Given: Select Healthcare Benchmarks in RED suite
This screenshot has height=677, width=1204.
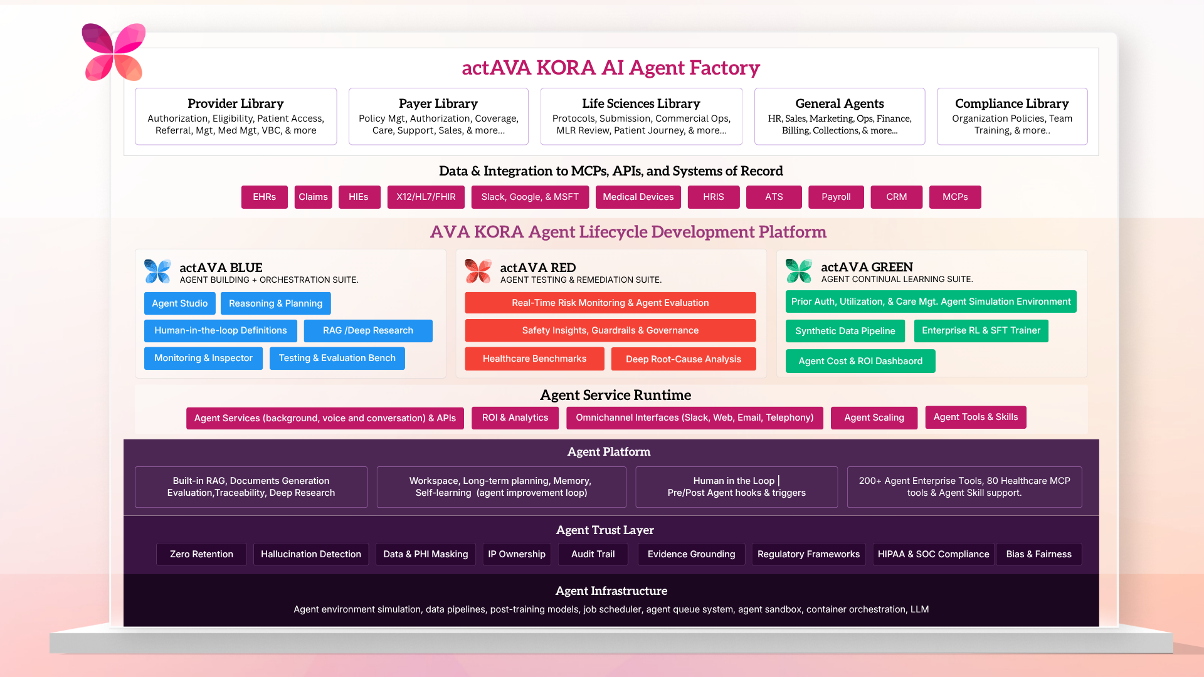Looking at the screenshot, I should [x=534, y=359].
